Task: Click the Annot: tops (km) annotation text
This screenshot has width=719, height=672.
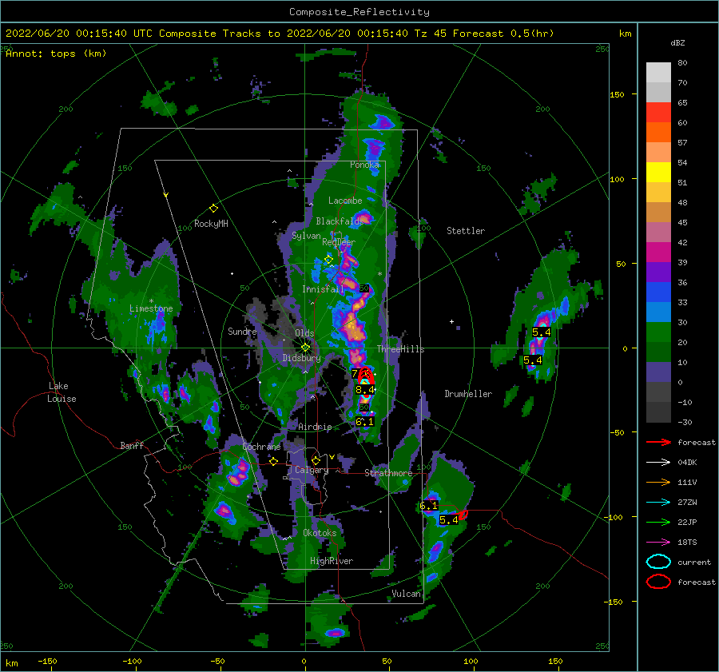Action: pos(57,54)
